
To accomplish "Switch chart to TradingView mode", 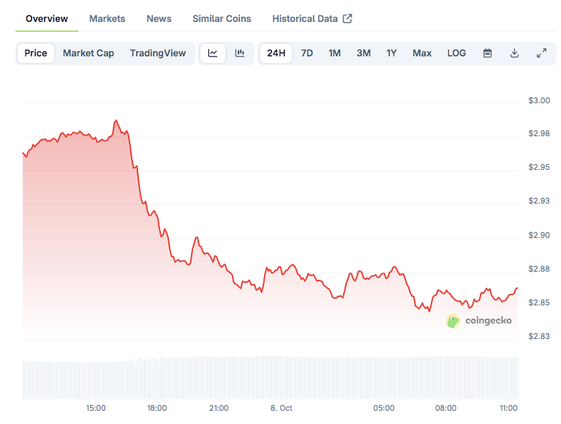I will [158, 53].
